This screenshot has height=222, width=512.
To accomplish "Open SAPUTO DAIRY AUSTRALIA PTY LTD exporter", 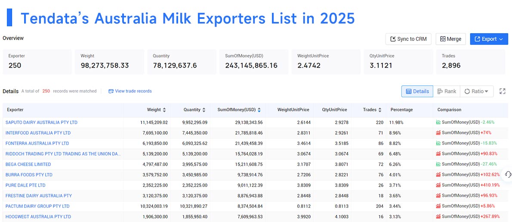I will [x=41, y=123].
